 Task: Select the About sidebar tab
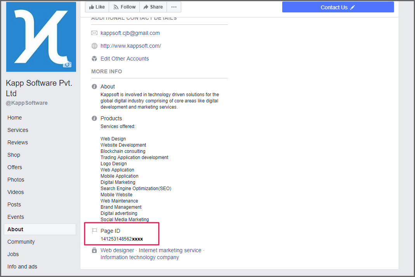point(40,229)
